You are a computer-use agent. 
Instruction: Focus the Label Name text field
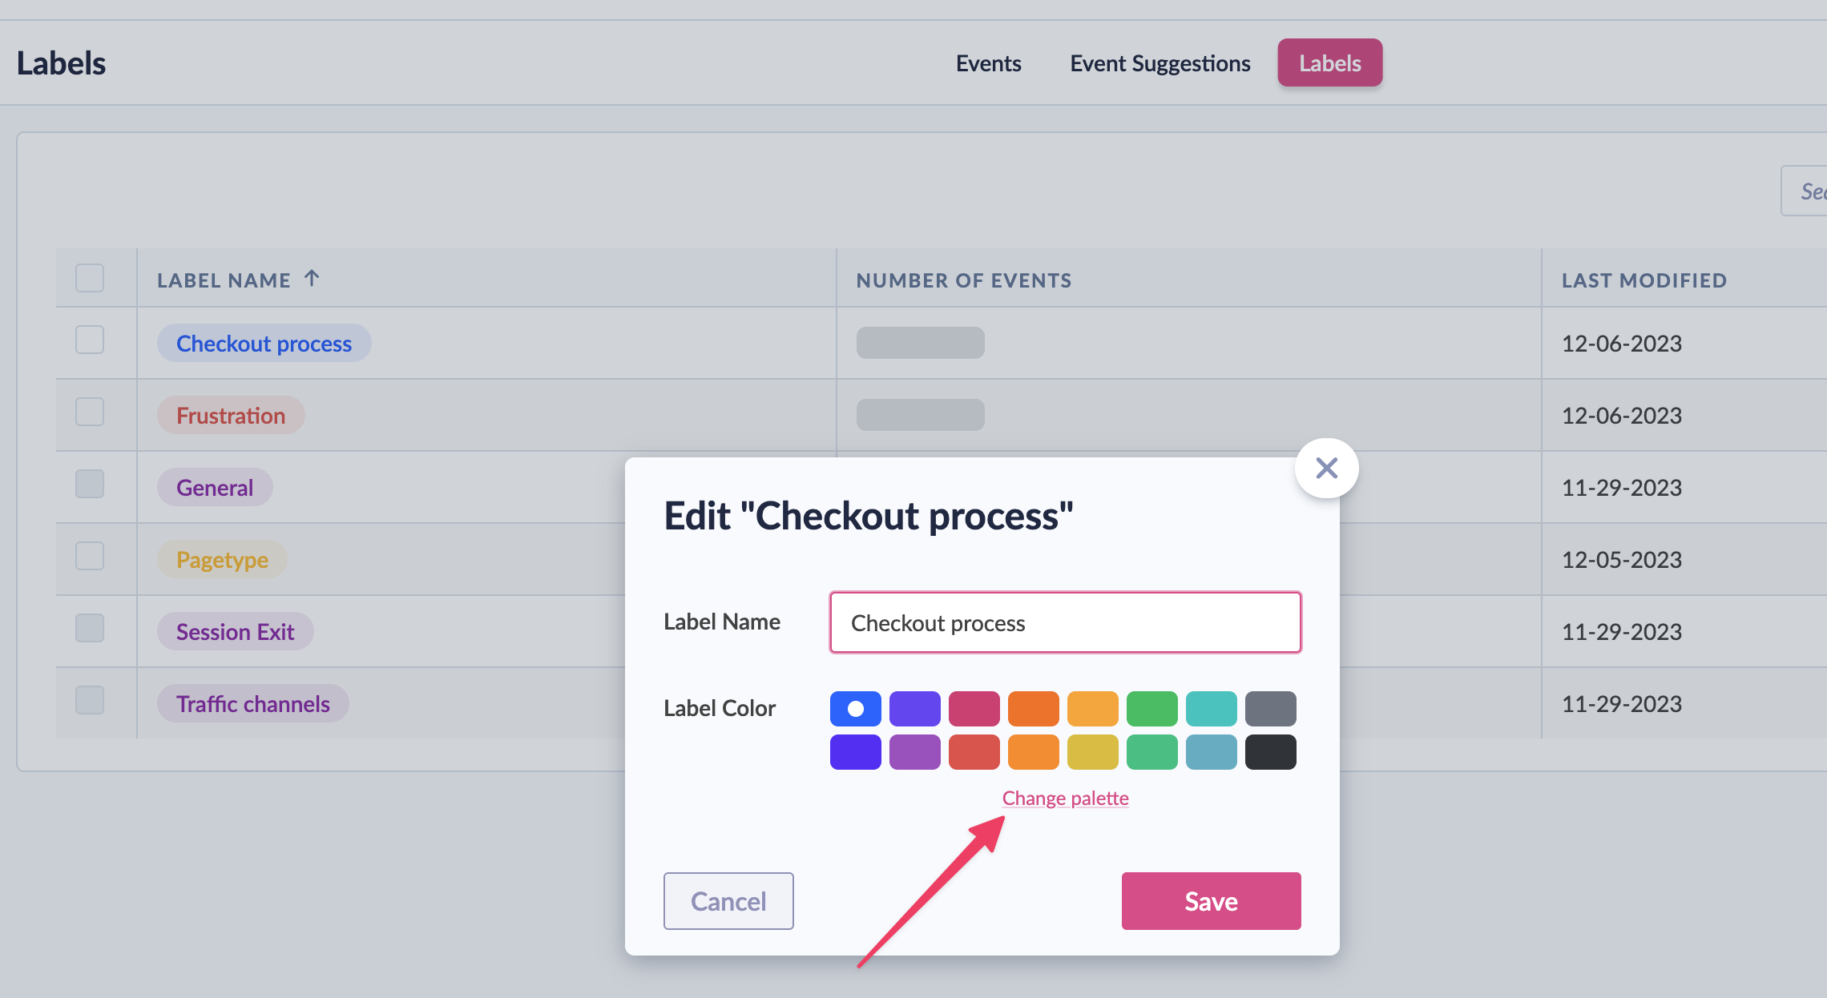coord(1065,622)
